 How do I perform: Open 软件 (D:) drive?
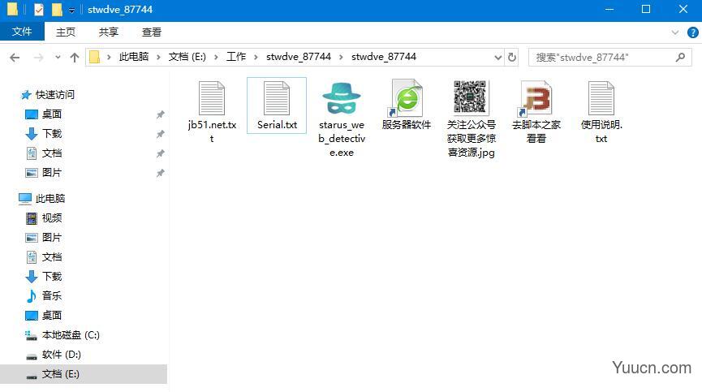click(x=61, y=355)
